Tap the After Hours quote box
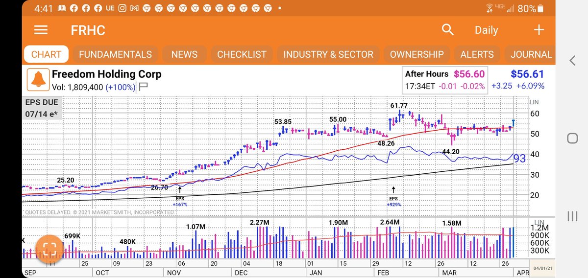The height and width of the screenshot is (278, 588). (445, 80)
